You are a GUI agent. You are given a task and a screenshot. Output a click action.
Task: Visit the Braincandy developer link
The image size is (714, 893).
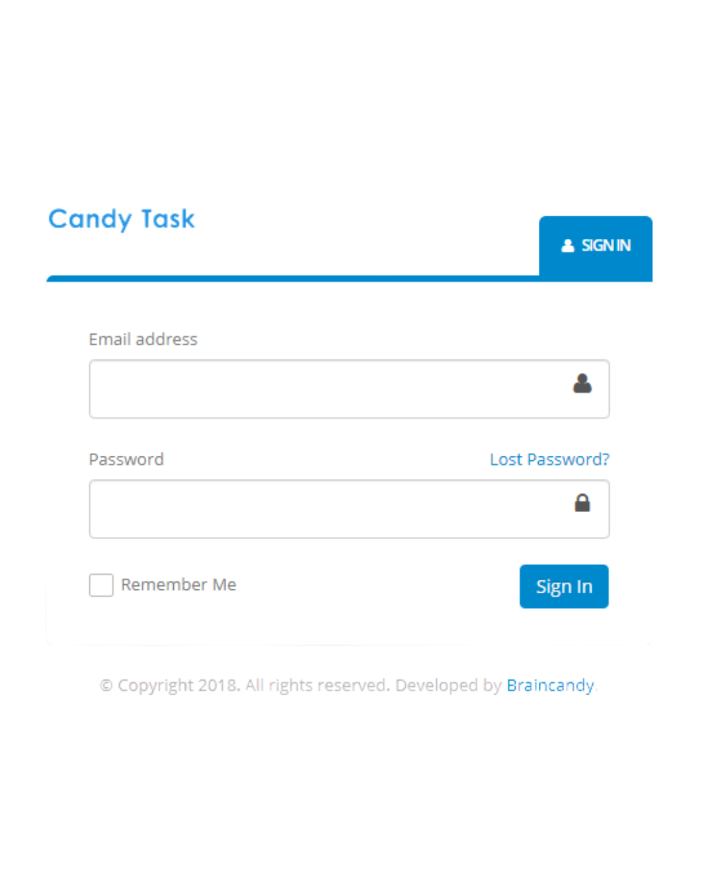coord(550,685)
